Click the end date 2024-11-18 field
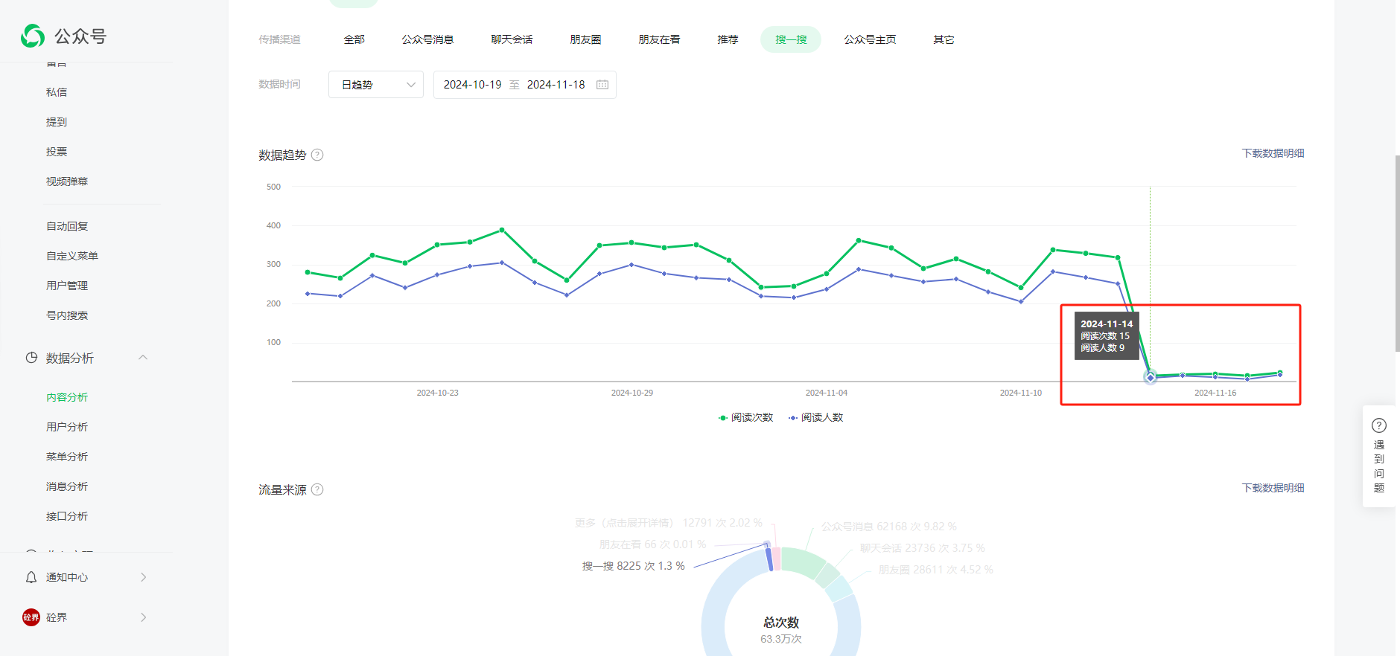The image size is (1400, 656). tap(556, 85)
